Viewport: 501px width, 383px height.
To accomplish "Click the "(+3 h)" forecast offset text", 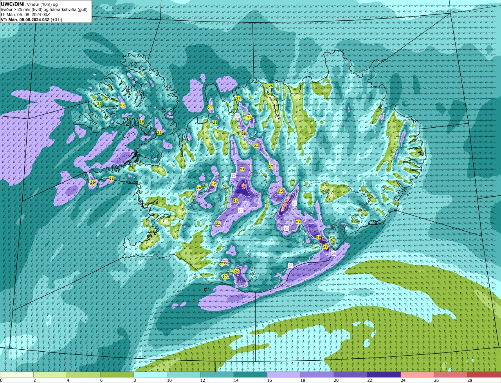I will [x=56, y=20].
